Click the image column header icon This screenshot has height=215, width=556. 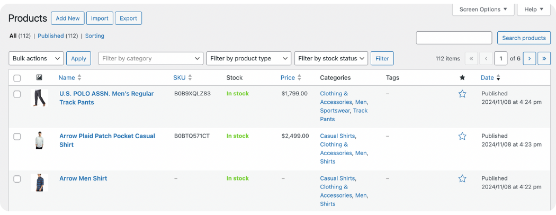click(39, 78)
